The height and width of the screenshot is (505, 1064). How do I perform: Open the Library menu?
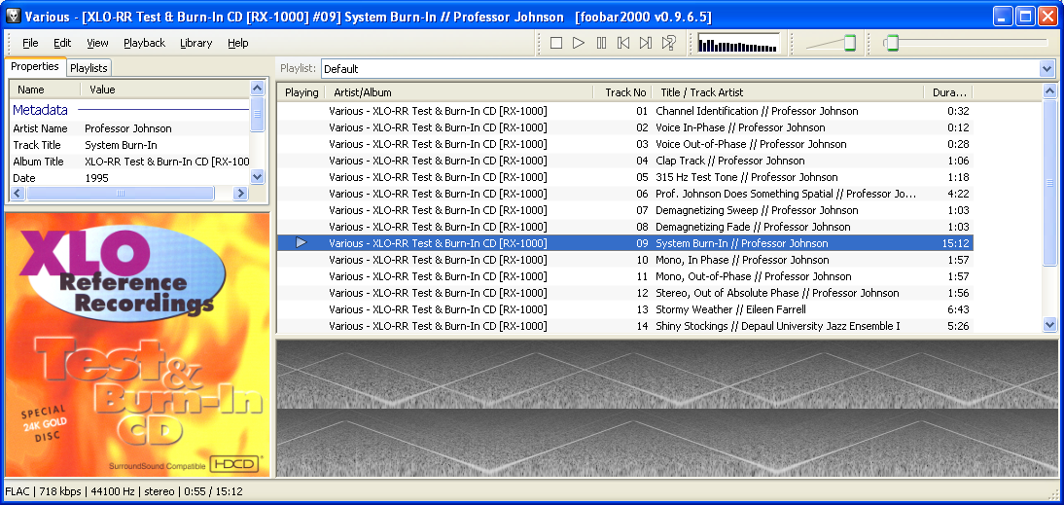196,43
